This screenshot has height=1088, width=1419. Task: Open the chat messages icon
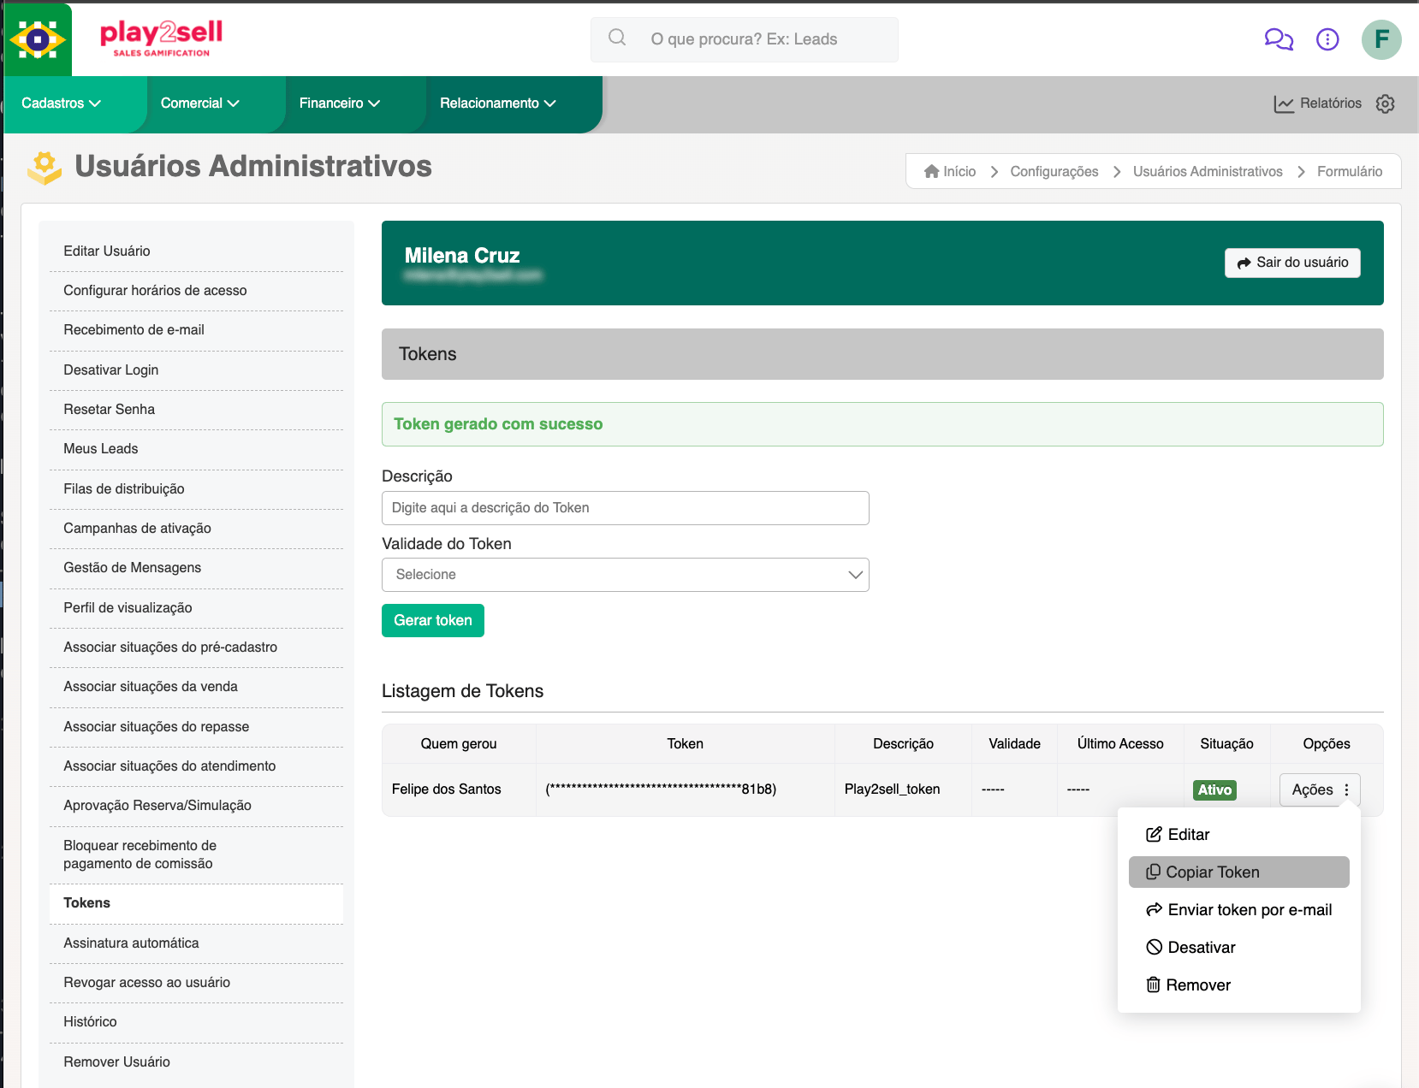point(1279,39)
